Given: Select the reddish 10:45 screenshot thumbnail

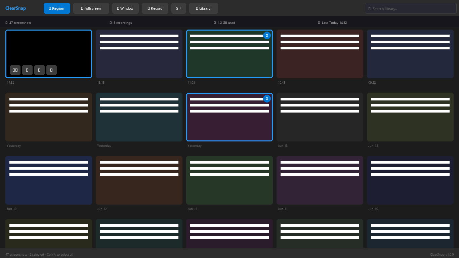Looking at the screenshot, I should point(320,54).
